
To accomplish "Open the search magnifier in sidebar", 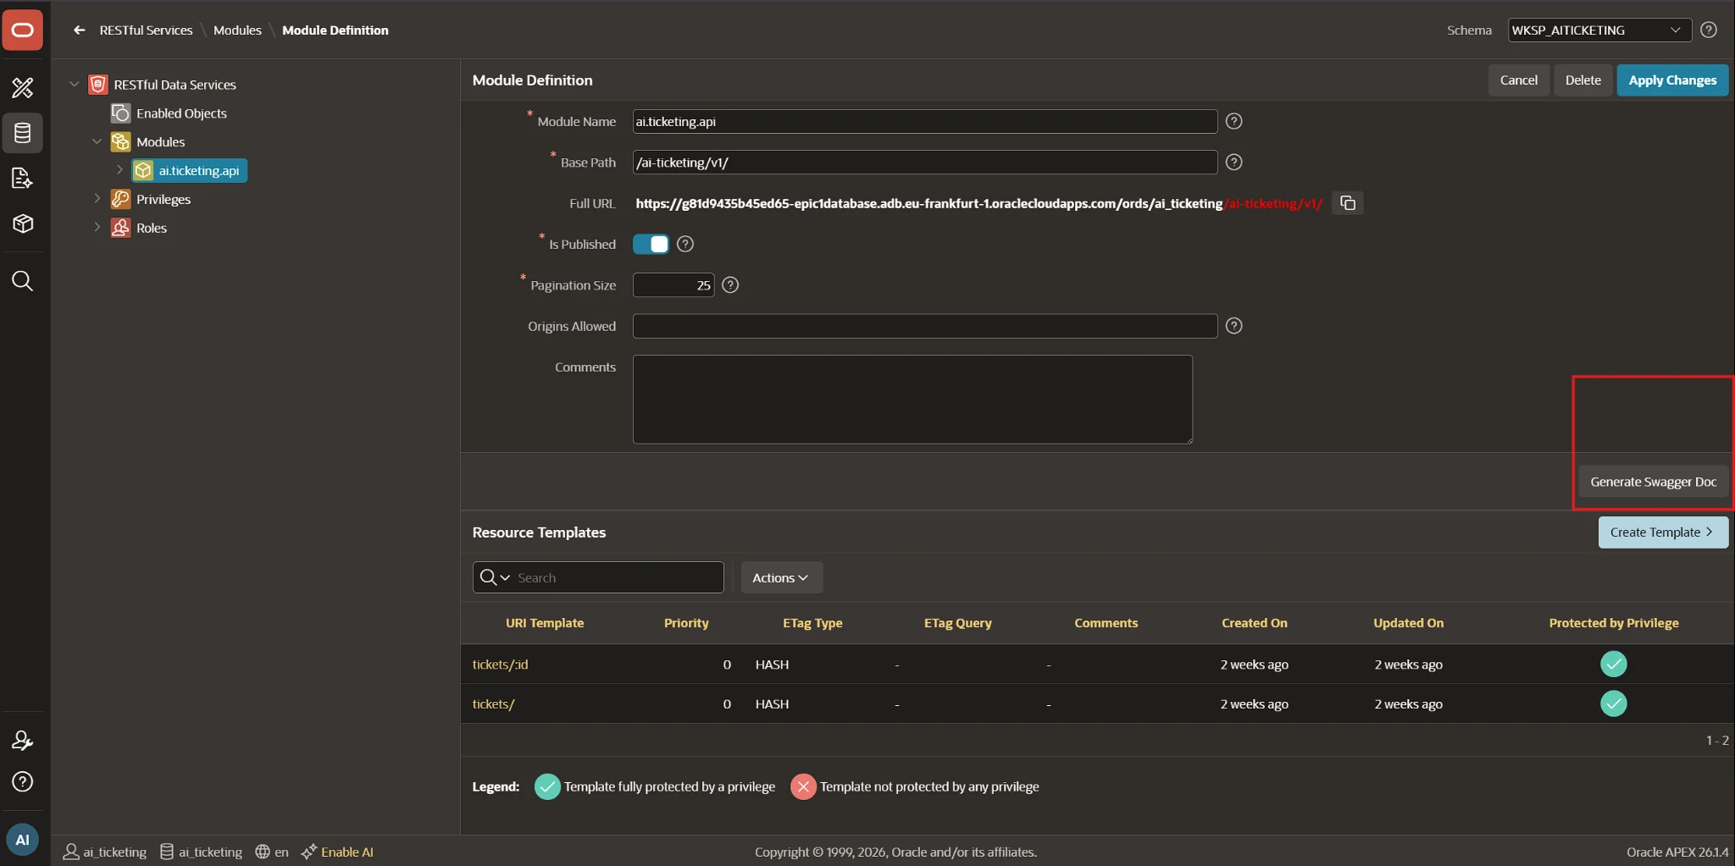I will point(23,281).
